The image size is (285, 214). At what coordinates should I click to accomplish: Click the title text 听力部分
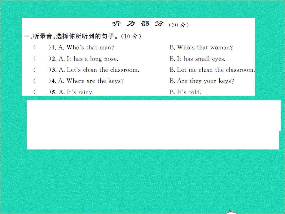(134, 24)
